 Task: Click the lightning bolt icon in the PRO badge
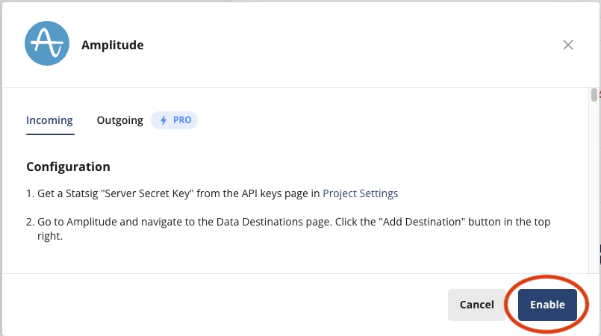tap(164, 120)
